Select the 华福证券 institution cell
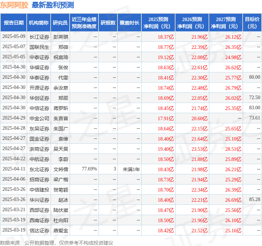 39,67
